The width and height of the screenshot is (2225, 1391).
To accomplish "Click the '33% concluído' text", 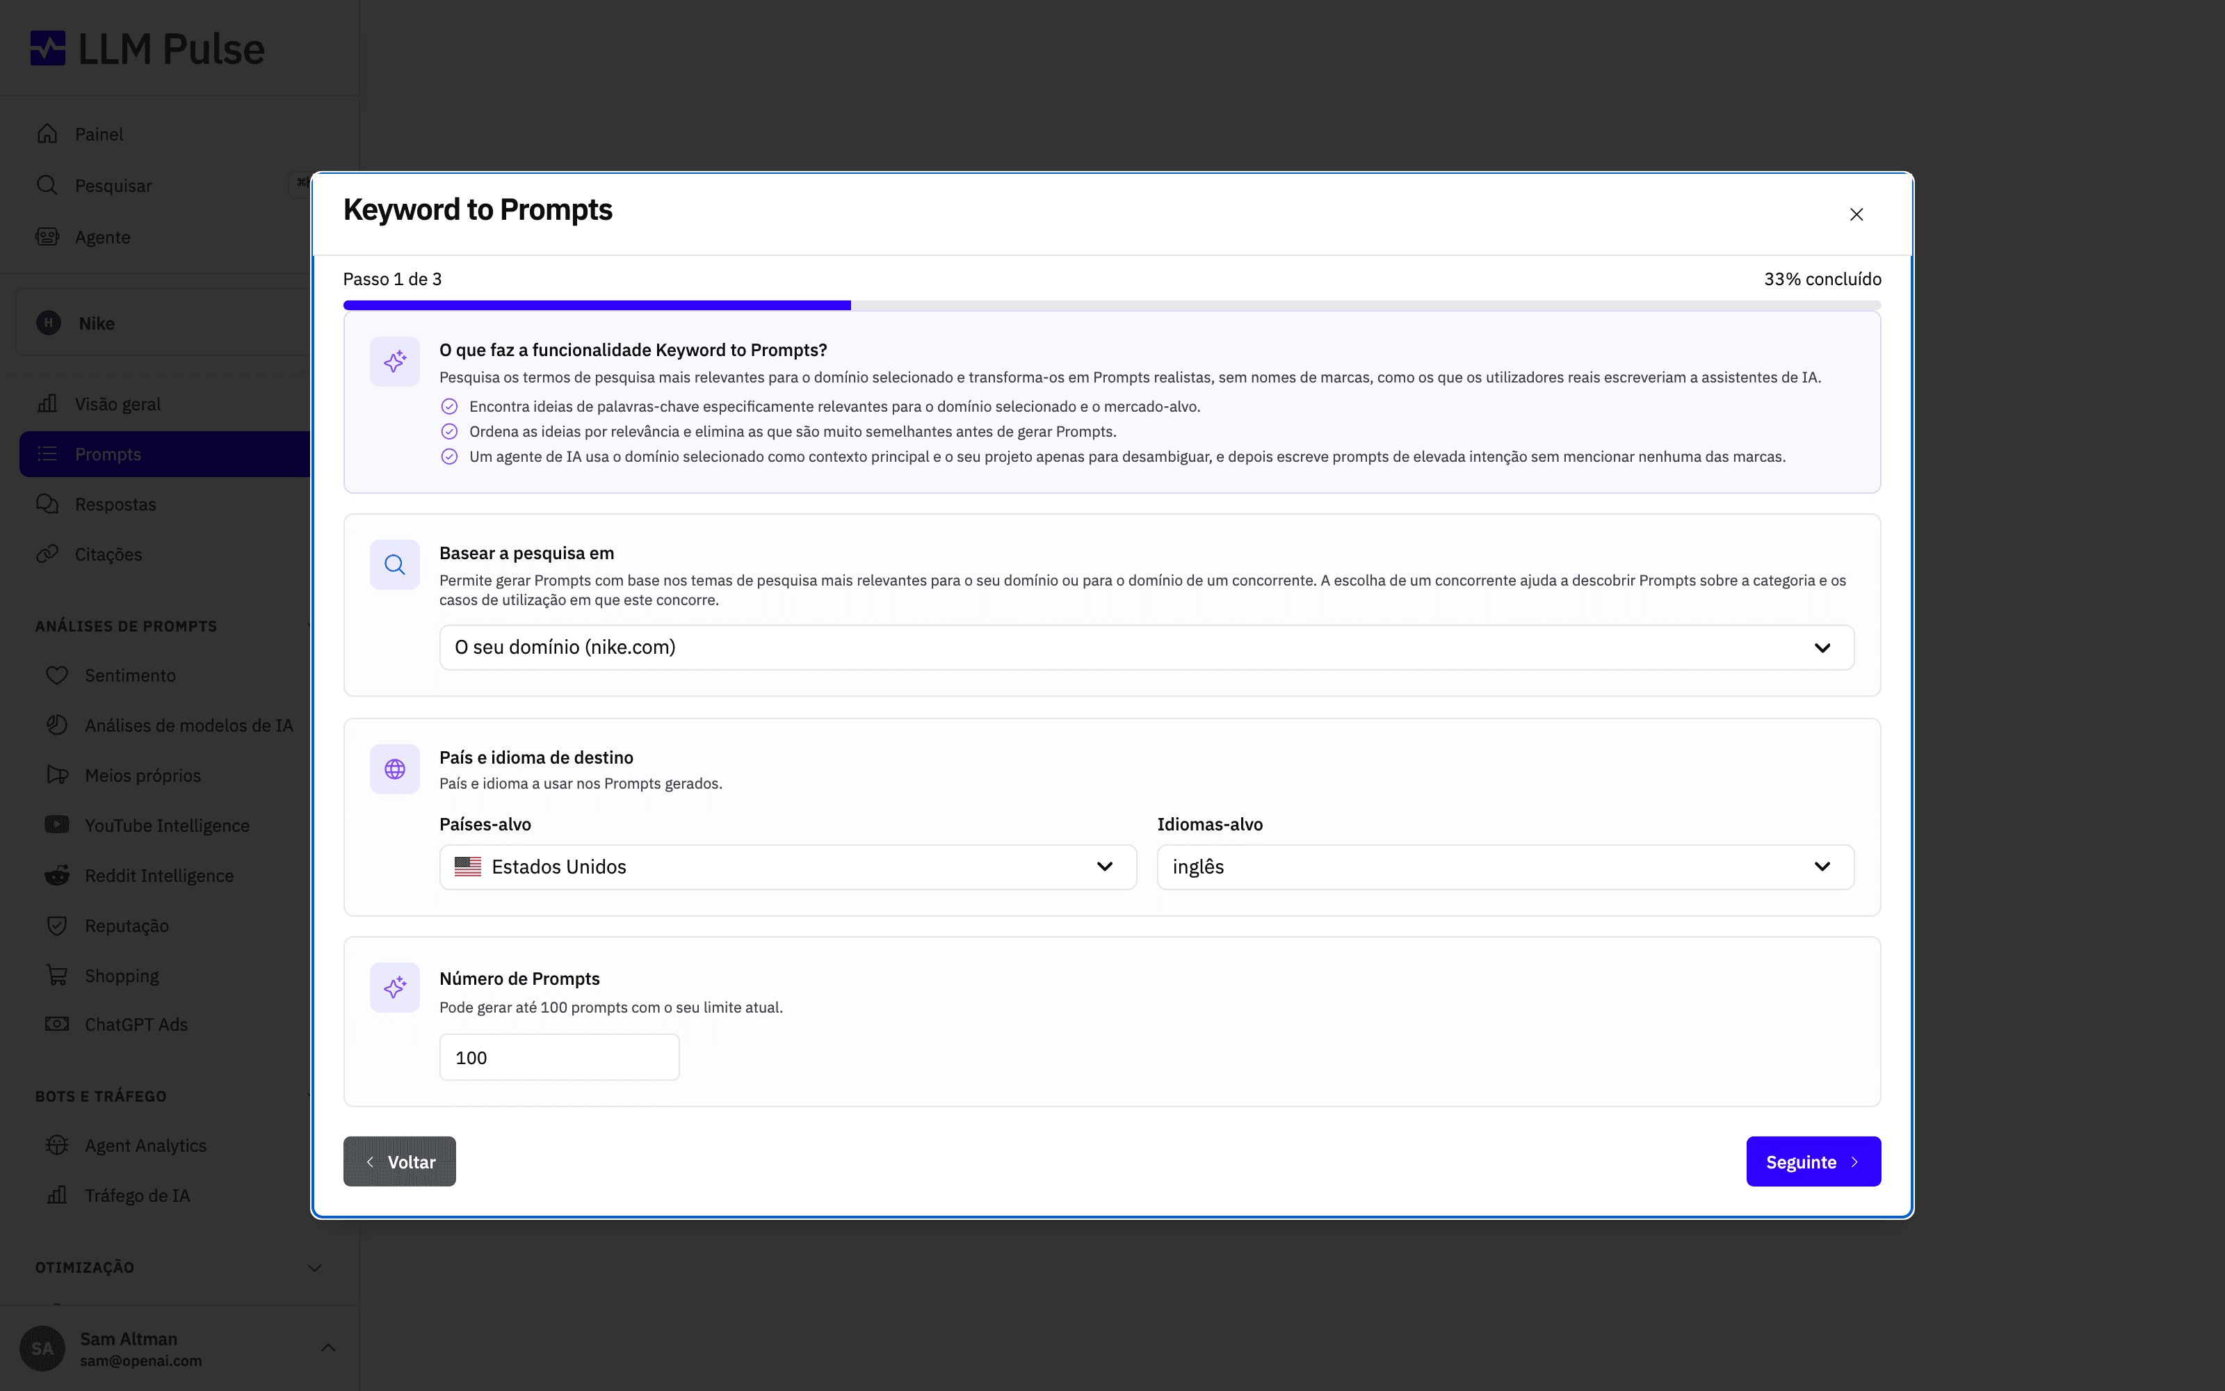I will point(1822,279).
